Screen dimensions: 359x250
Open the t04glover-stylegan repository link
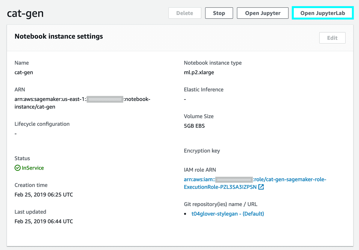tap(228, 214)
